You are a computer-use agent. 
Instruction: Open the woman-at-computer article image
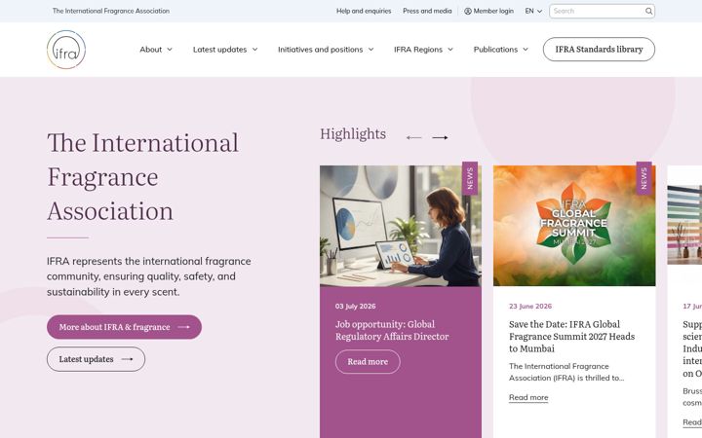(401, 226)
